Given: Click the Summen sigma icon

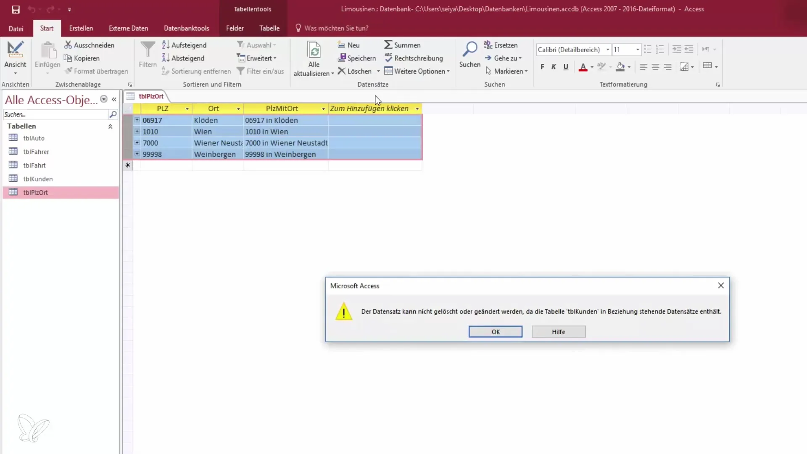Looking at the screenshot, I should (x=388, y=45).
